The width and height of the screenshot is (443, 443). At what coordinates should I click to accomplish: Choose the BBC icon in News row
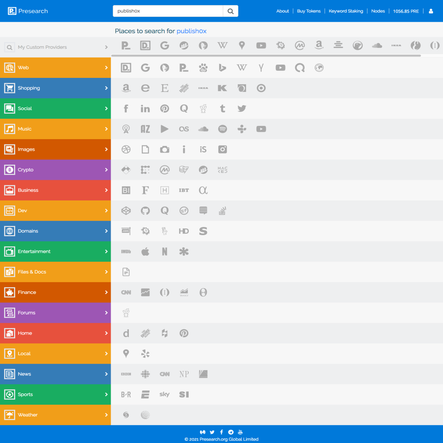126,374
